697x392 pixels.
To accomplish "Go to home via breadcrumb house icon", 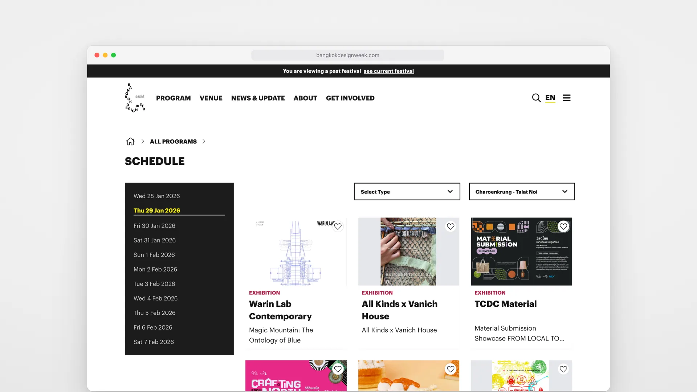I will coord(130,142).
